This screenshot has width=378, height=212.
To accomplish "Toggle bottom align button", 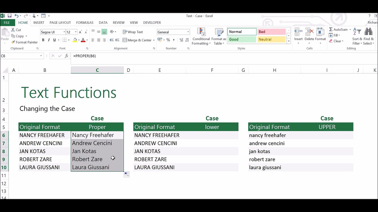I will (x=104, y=32).
